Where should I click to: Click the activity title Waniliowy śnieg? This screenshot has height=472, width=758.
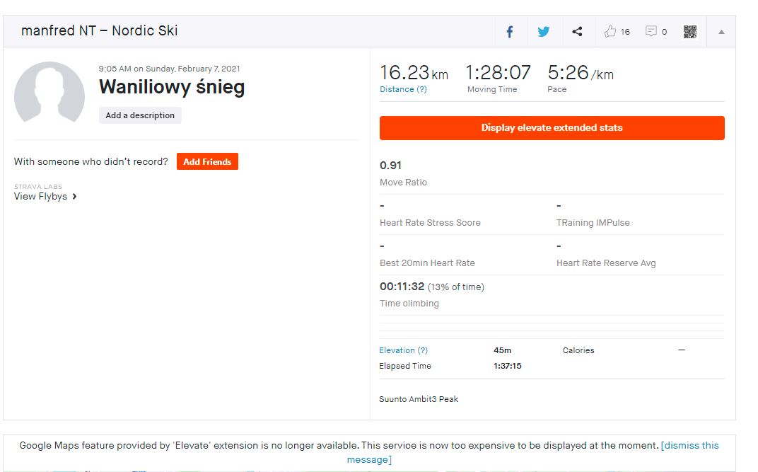[x=172, y=87]
